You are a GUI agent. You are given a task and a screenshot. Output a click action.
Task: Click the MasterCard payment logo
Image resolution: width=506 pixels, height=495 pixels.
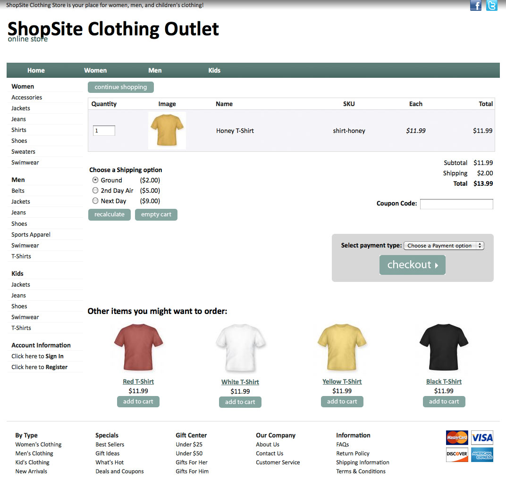click(456, 437)
